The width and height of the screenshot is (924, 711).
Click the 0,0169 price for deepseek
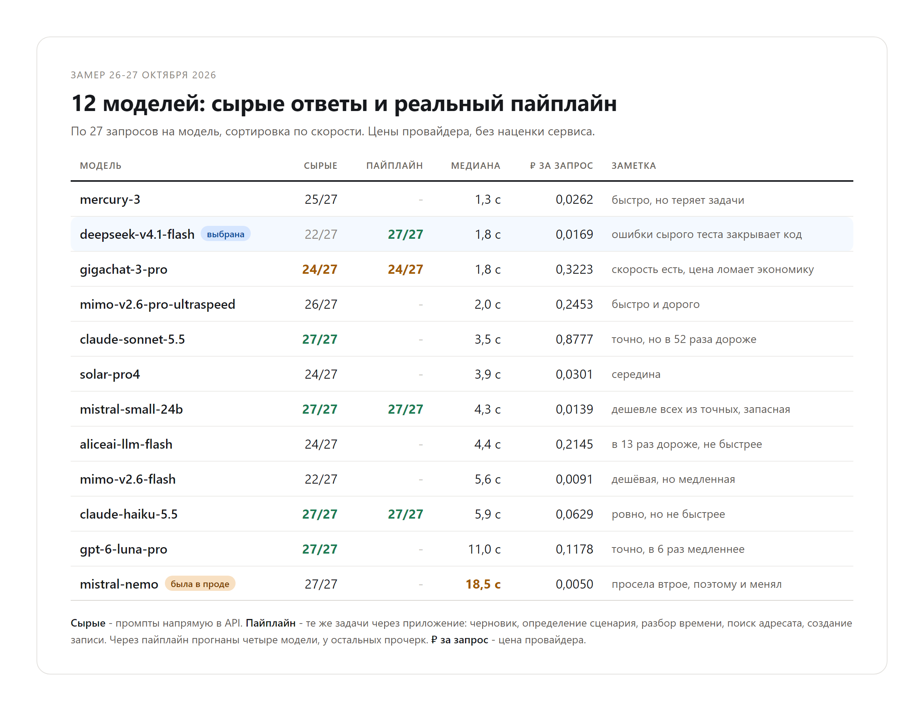pyautogui.click(x=574, y=234)
